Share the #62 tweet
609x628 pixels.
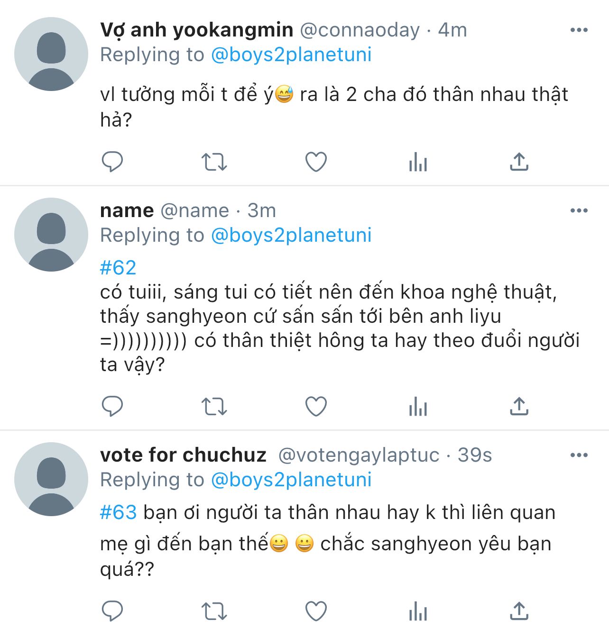pyautogui.click(x=519, y=407)
